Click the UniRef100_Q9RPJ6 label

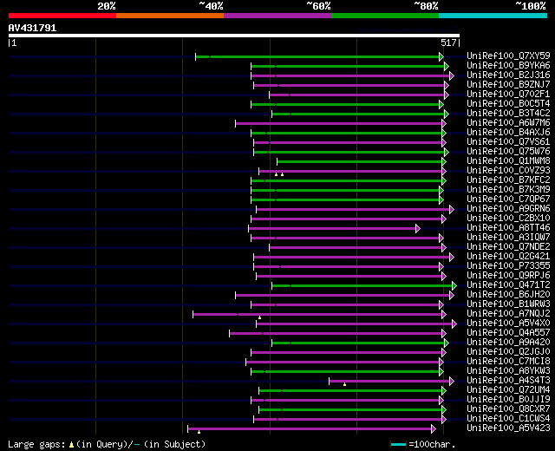point(508,276)
